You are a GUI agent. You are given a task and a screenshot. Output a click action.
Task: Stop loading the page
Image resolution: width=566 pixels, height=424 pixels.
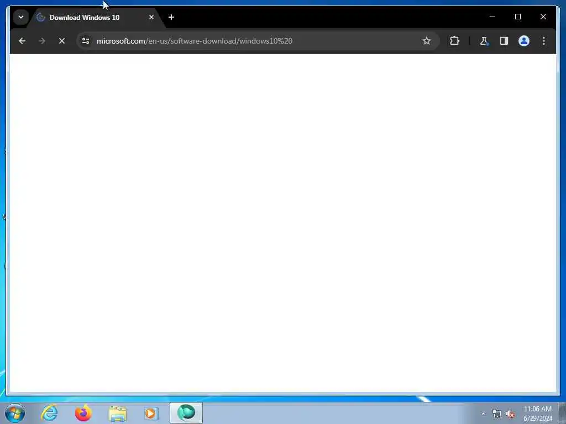pos(62,41)
